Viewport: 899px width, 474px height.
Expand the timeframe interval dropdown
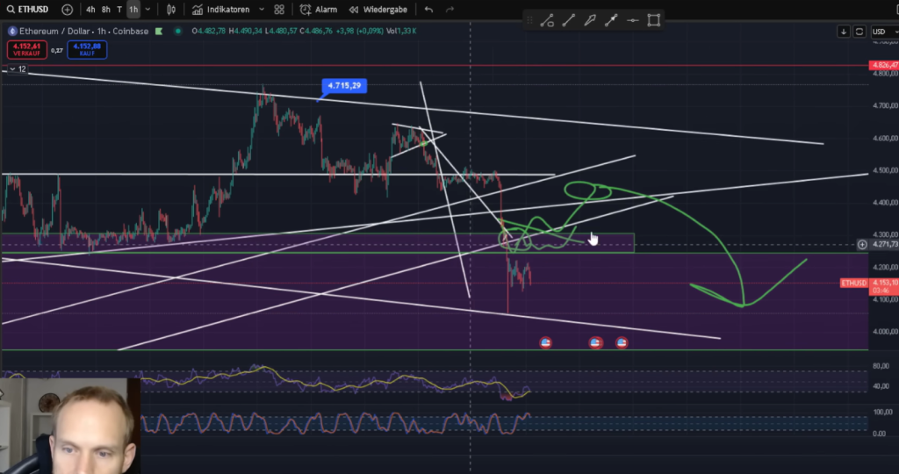tap(147, 9)
